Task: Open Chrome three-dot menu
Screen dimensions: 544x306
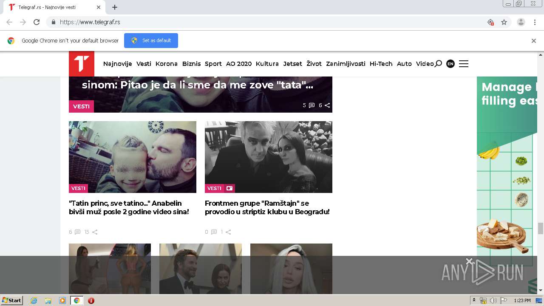Action: tap(535, 22)
